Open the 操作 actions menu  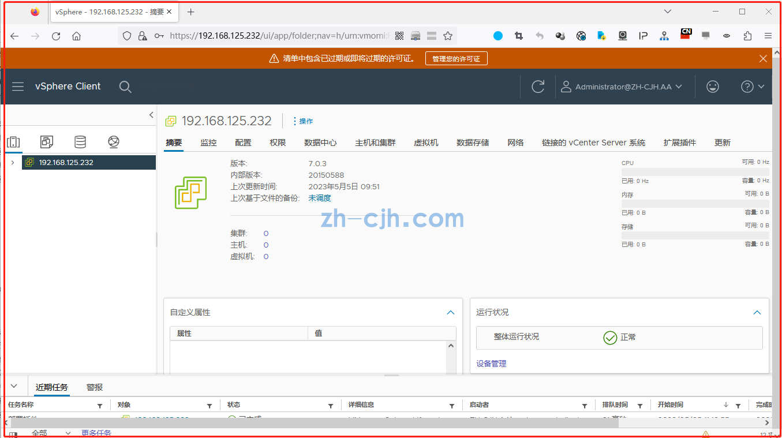pyautogui.click(x=303, y=121)
